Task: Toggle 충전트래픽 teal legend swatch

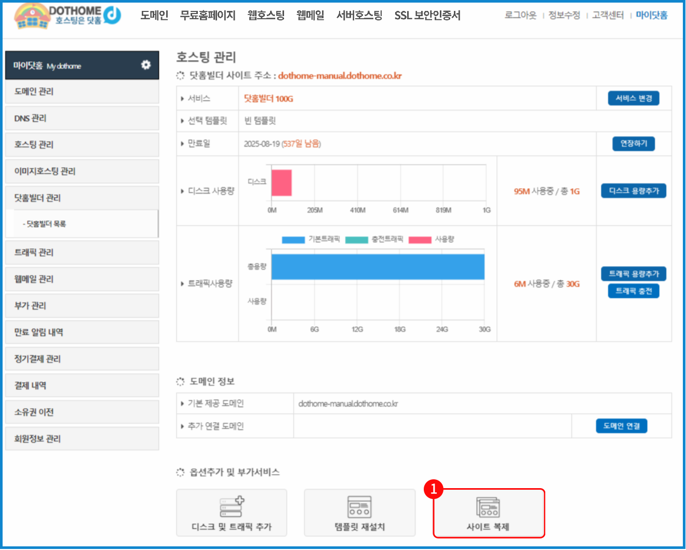Action: coord(356,240)
